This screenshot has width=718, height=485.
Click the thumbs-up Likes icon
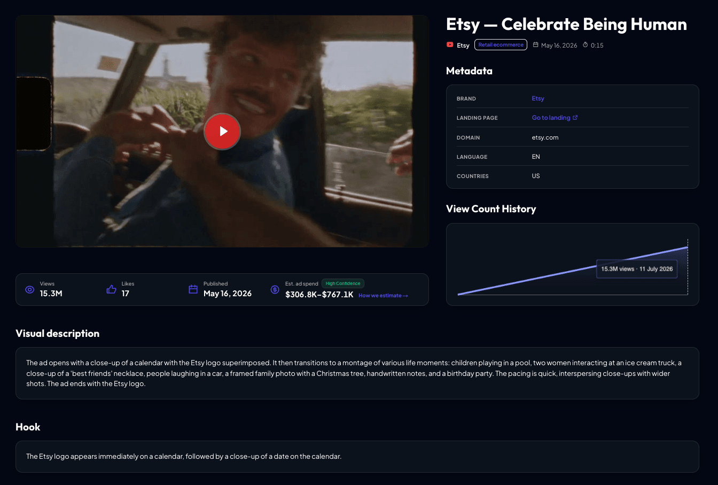coord(111,289)
